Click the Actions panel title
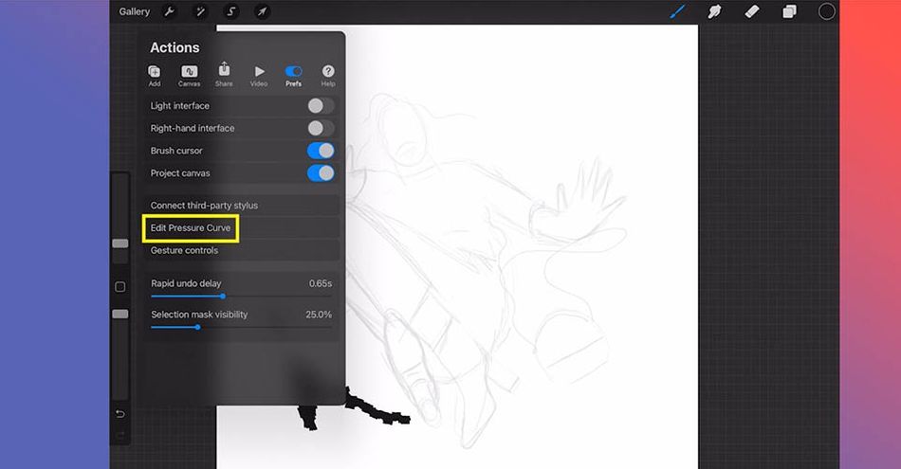 pos(175,47)
